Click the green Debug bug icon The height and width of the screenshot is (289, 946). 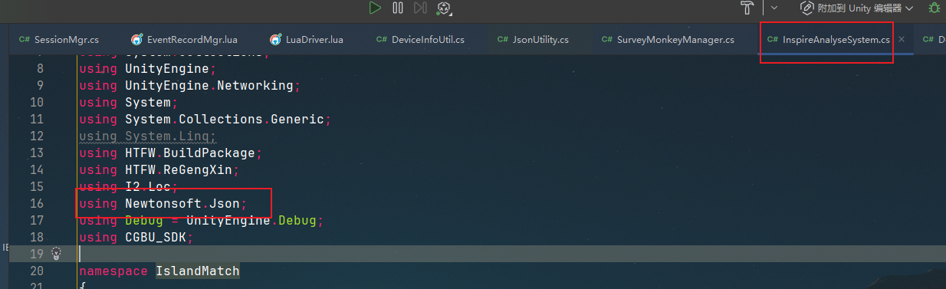(935, 8)
